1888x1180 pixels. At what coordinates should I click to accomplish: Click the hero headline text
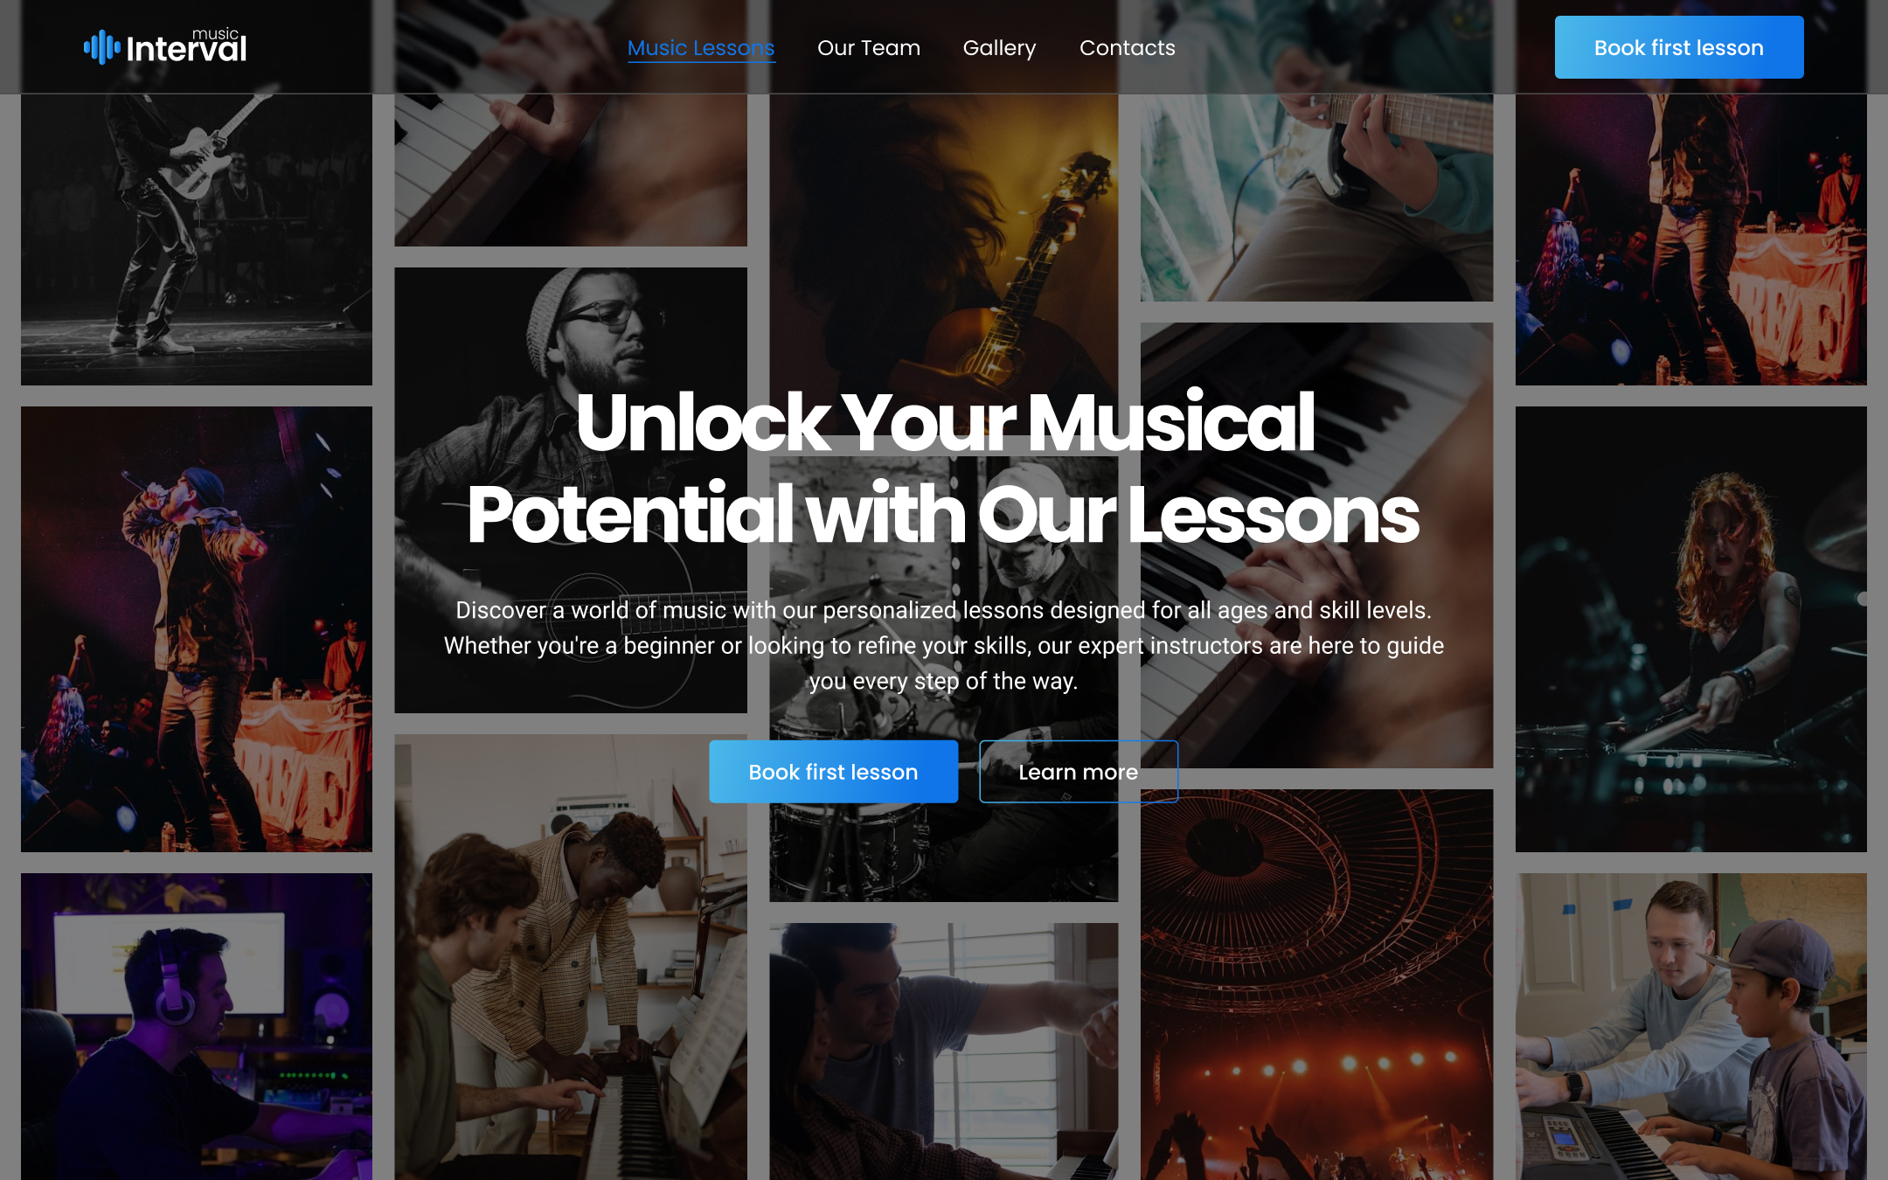pyautogui.click(x=944, y=468)
